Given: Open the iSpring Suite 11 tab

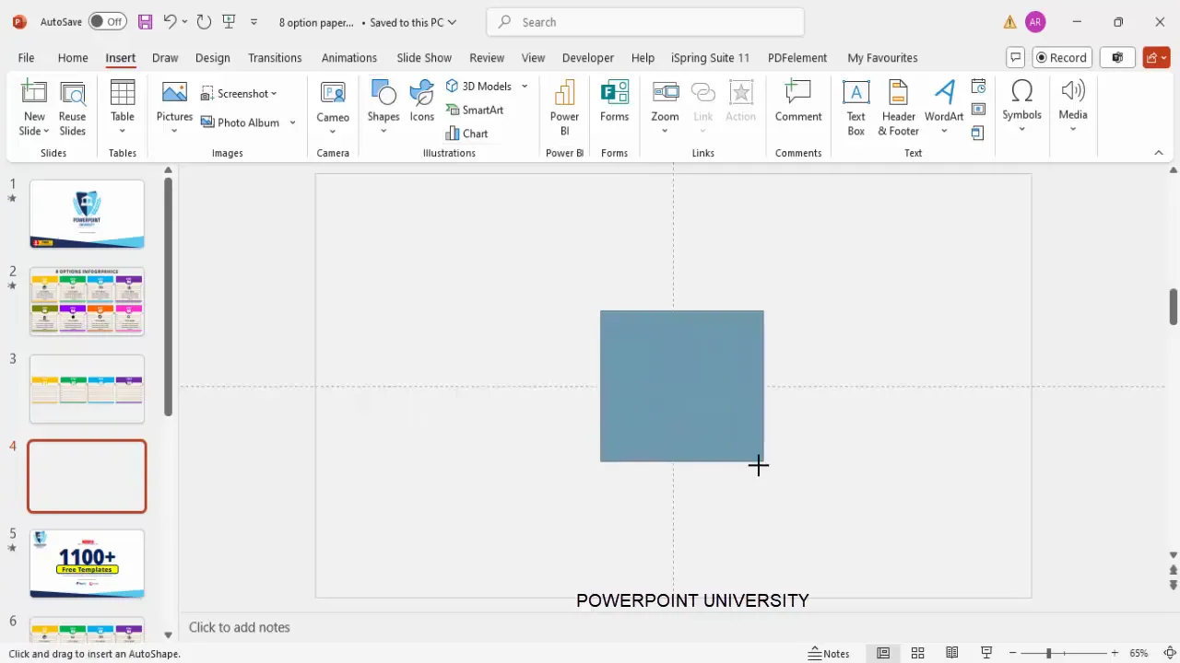Looking at the screenshot, I should (x=710, y=57).
